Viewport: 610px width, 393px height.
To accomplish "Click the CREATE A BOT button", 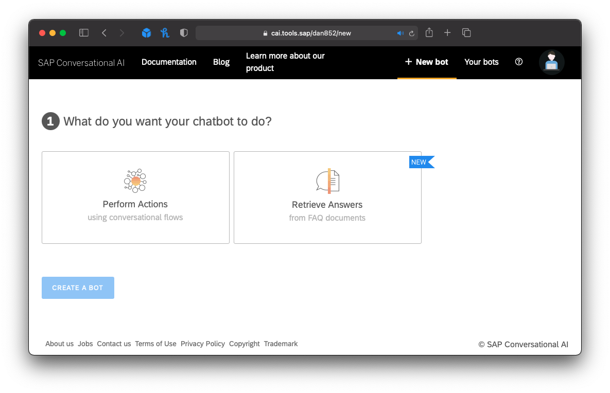I will (x=78, y=288).
